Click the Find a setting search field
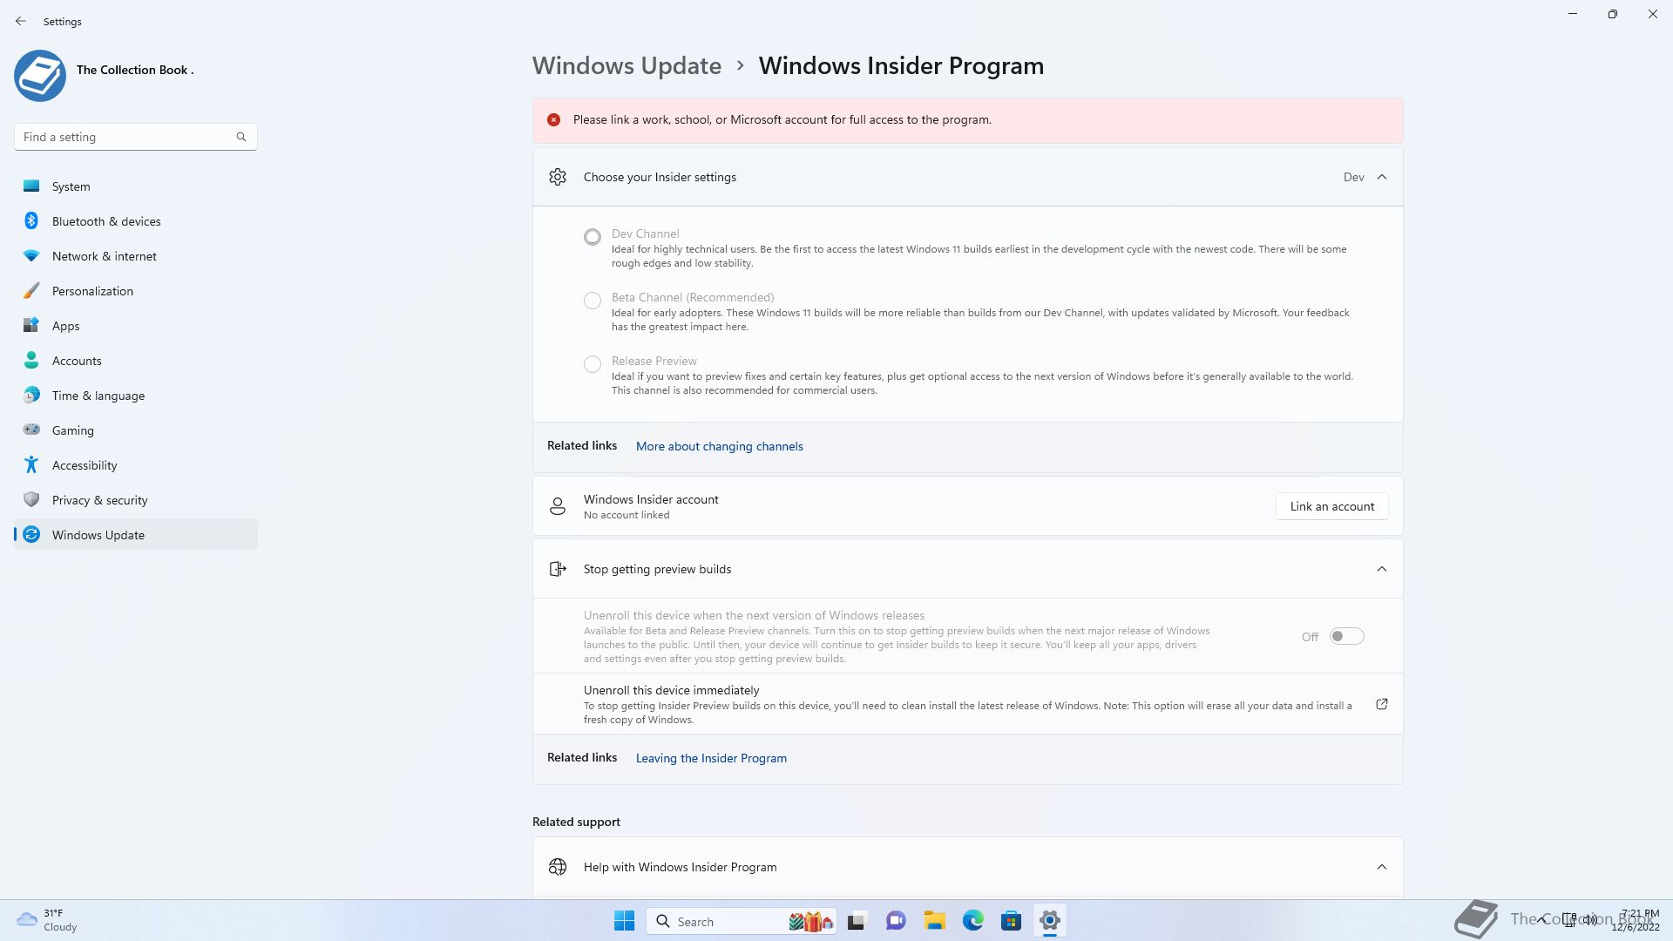Viewport: 1673px width, 941px height. click(x=135, y=137)
